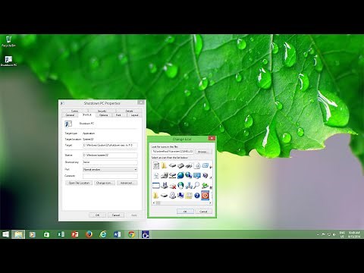Click the Start in input field

(110, 155)
